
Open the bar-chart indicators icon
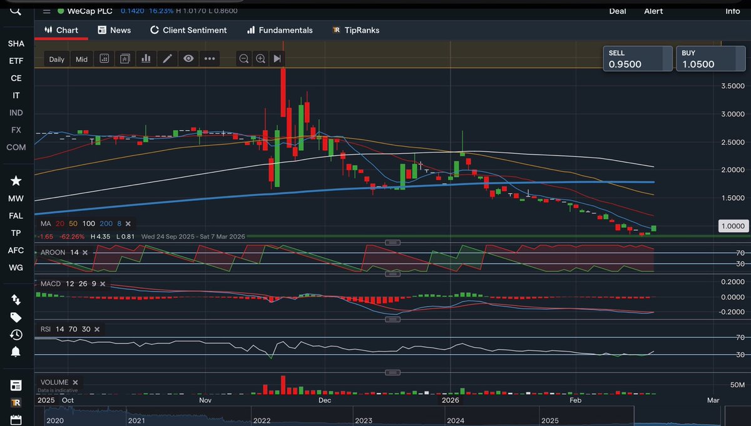146,59
